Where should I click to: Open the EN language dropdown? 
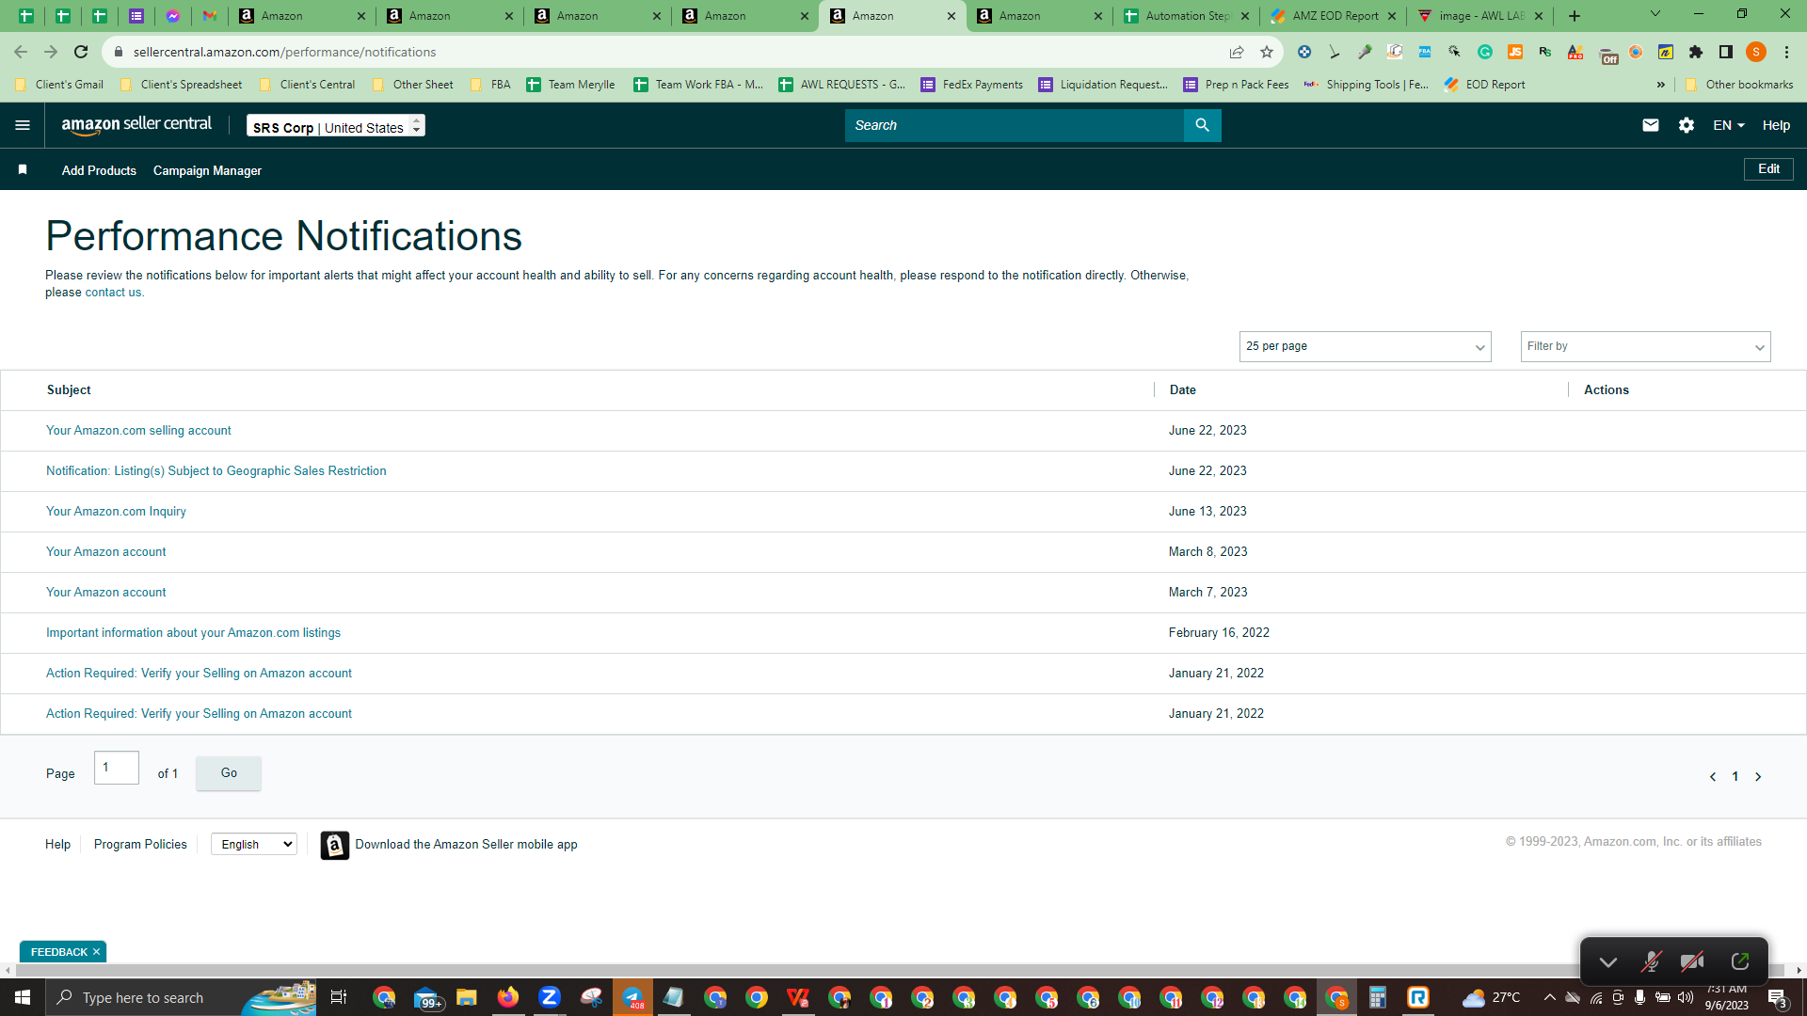pyautogui.click(x=1729, y=125)
